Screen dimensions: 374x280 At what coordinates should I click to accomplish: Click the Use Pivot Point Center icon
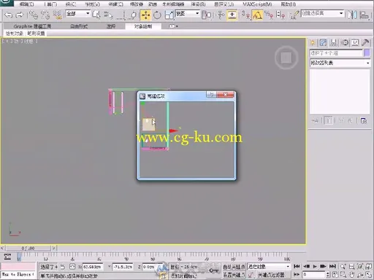[x=207, y=15]
